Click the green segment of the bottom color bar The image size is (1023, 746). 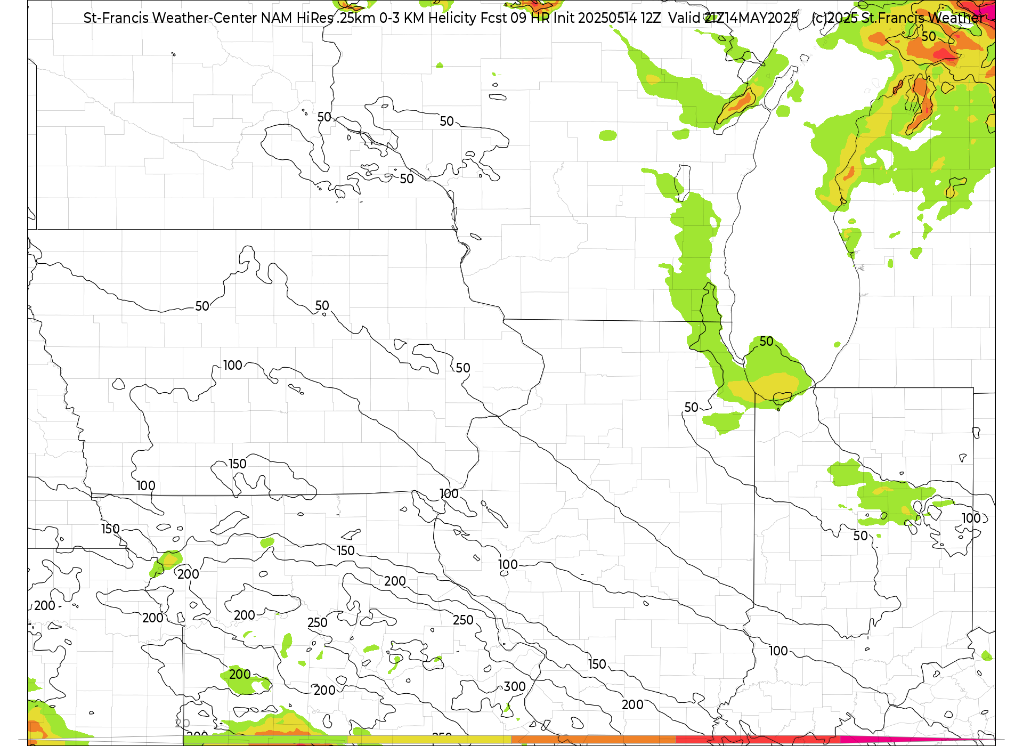point(265,740)
